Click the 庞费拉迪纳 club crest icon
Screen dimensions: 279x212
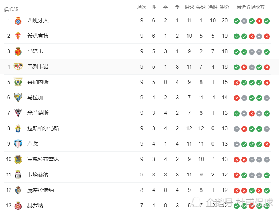click(x=18, y=190)
